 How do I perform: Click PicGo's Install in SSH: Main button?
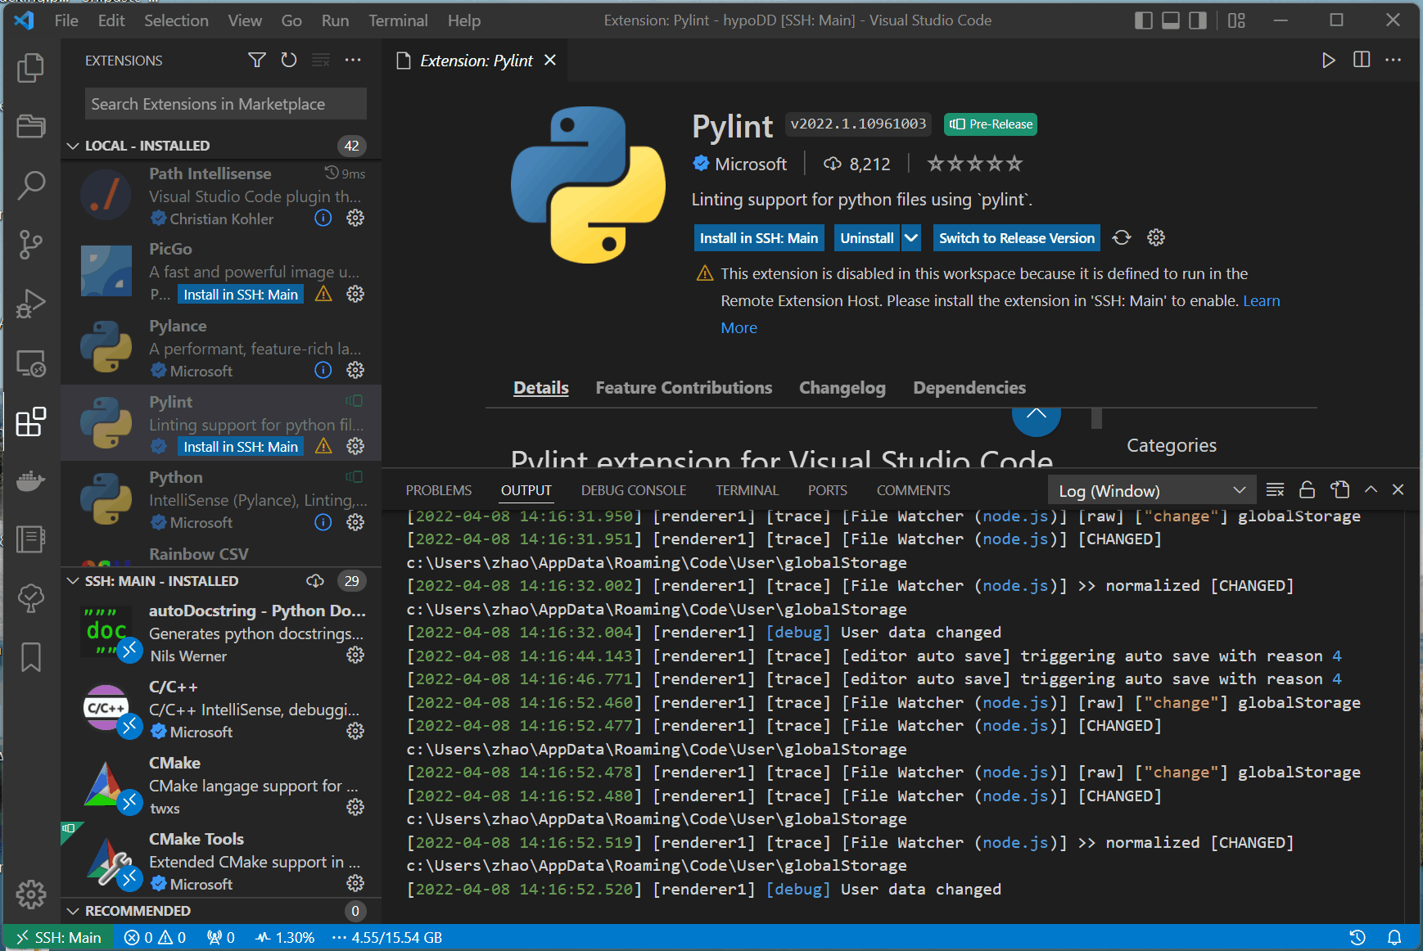point(241,295)
